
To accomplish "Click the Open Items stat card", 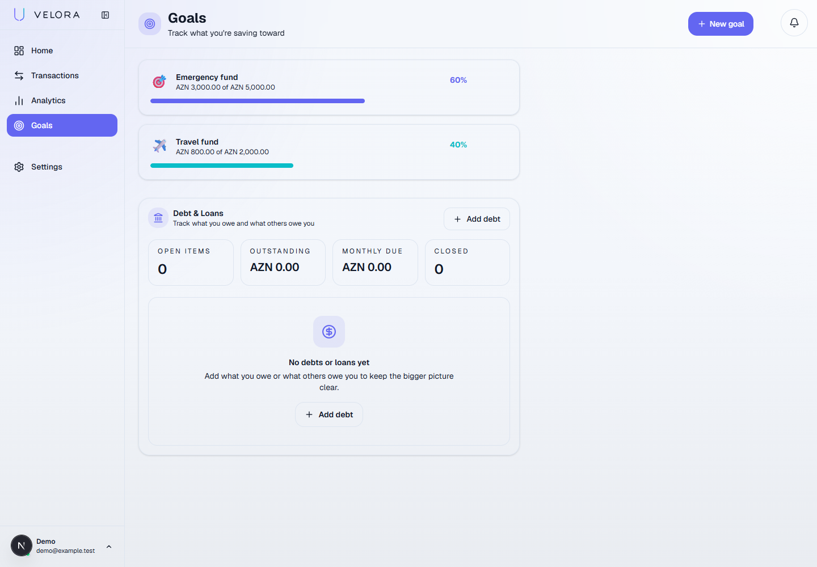I will coord(191,263).
